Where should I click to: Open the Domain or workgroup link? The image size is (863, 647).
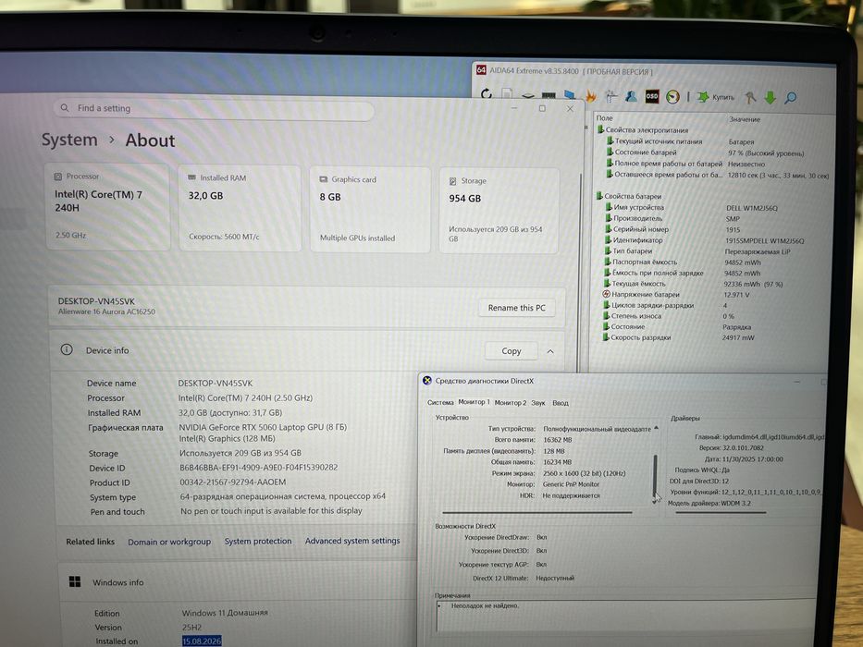(169, 542)
